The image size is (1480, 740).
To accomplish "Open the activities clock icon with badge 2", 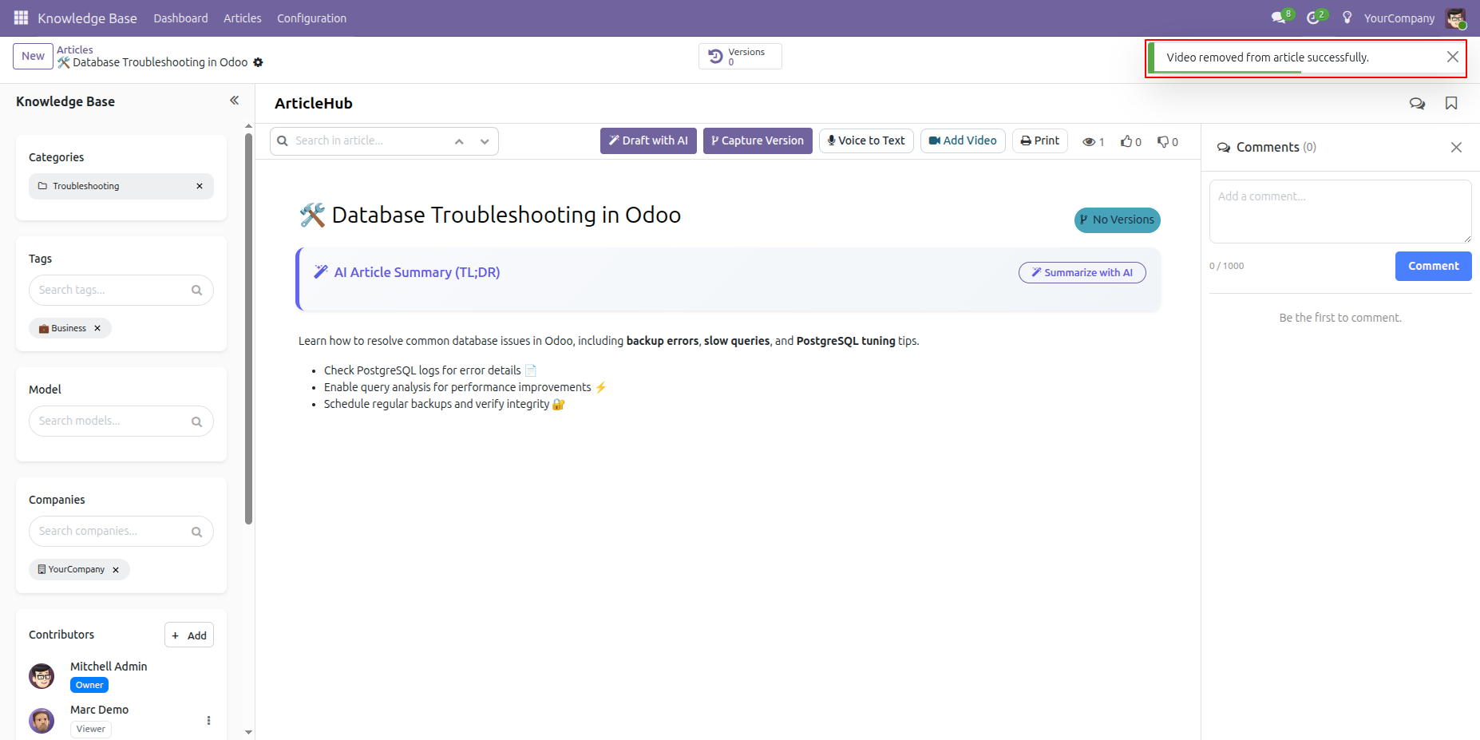I will (x=1316, y=18).
